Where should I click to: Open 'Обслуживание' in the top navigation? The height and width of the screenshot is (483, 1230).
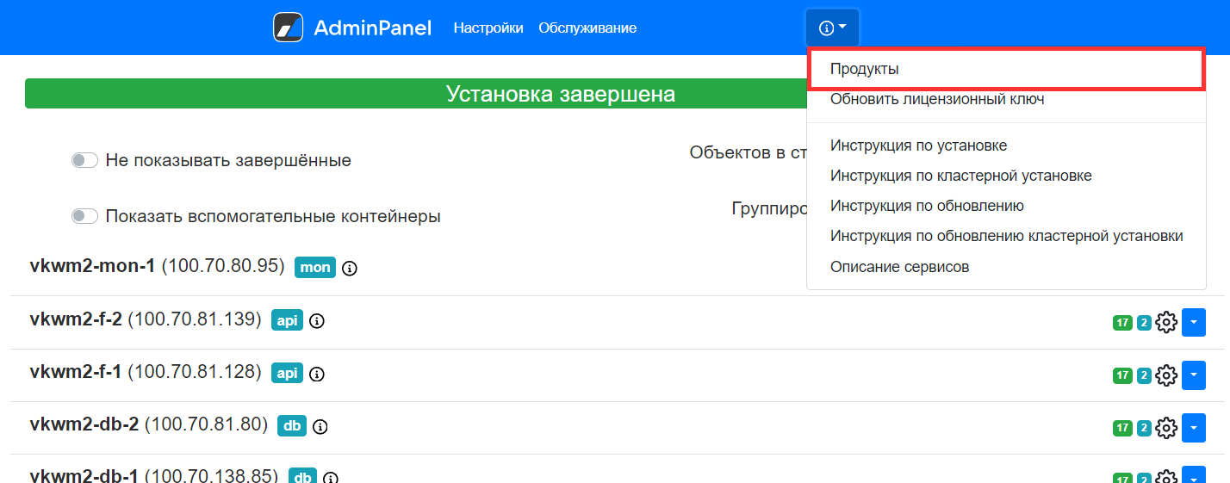[587, 28]
